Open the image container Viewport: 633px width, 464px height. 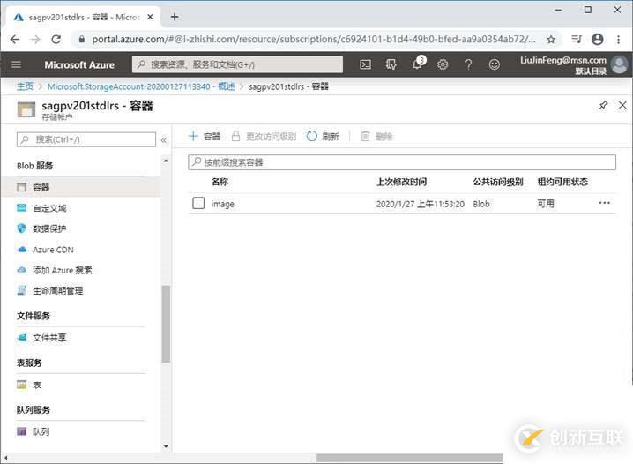pyautogui.click(x=222, y=204)
